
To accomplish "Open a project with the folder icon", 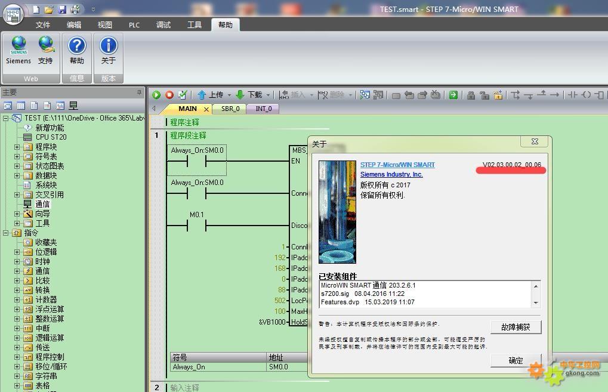I will coord(49,10).
